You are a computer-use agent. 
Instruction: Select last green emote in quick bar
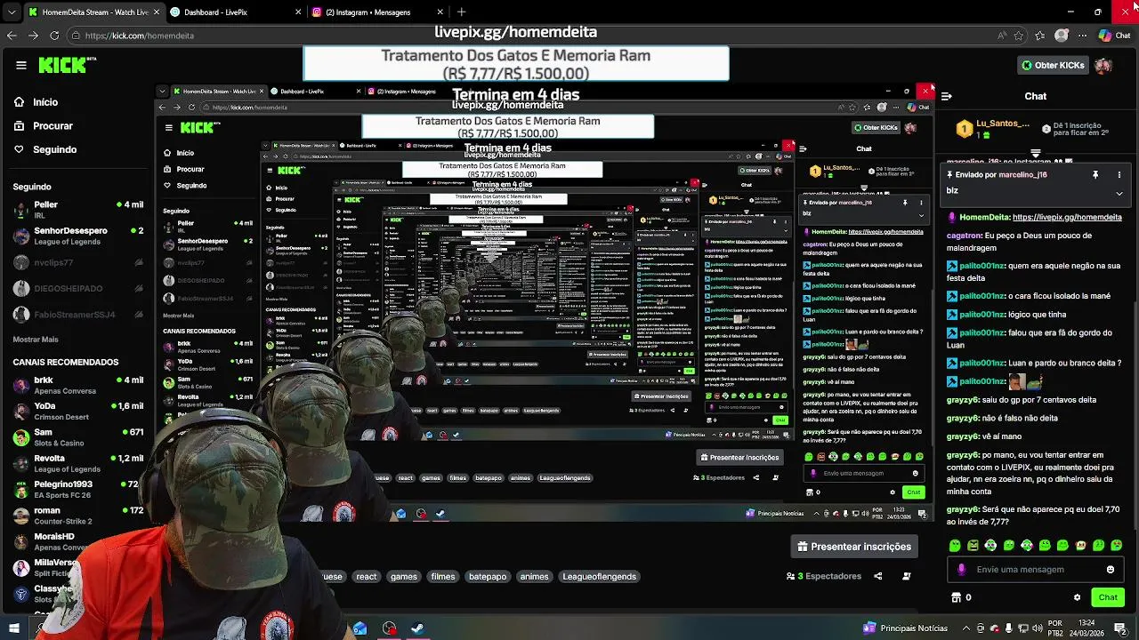(1117, 545)
